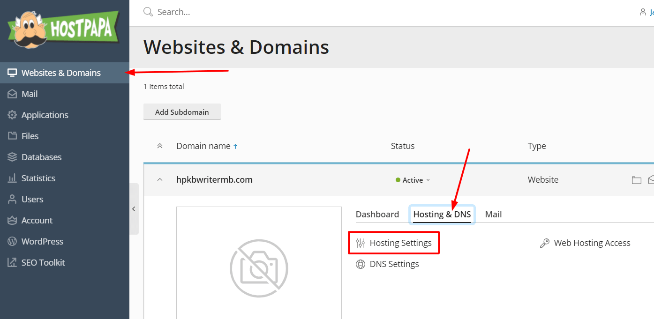Open Applications via the gear icon
The height and width of the screenshot is (319, 654).
click(12, 115)
